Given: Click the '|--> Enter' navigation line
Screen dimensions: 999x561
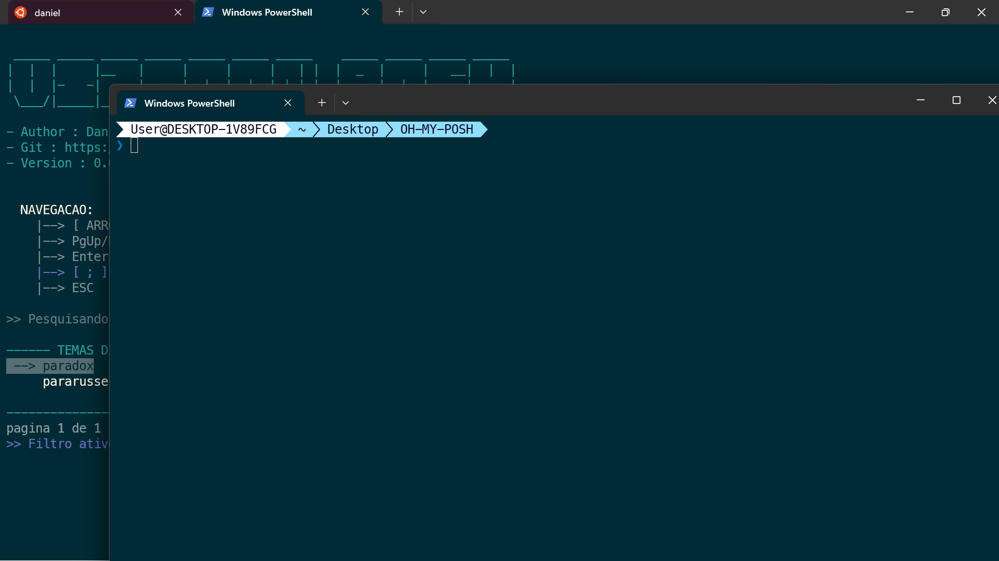Looking at the screenshot, I should (72, 257).
